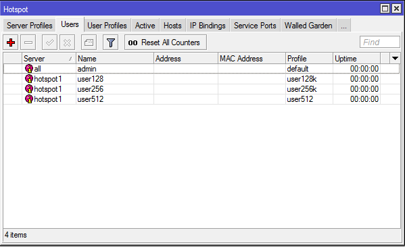Add a new hotspot user with plus icon
This screenshot has height=247, width=405.
[11, 43]
